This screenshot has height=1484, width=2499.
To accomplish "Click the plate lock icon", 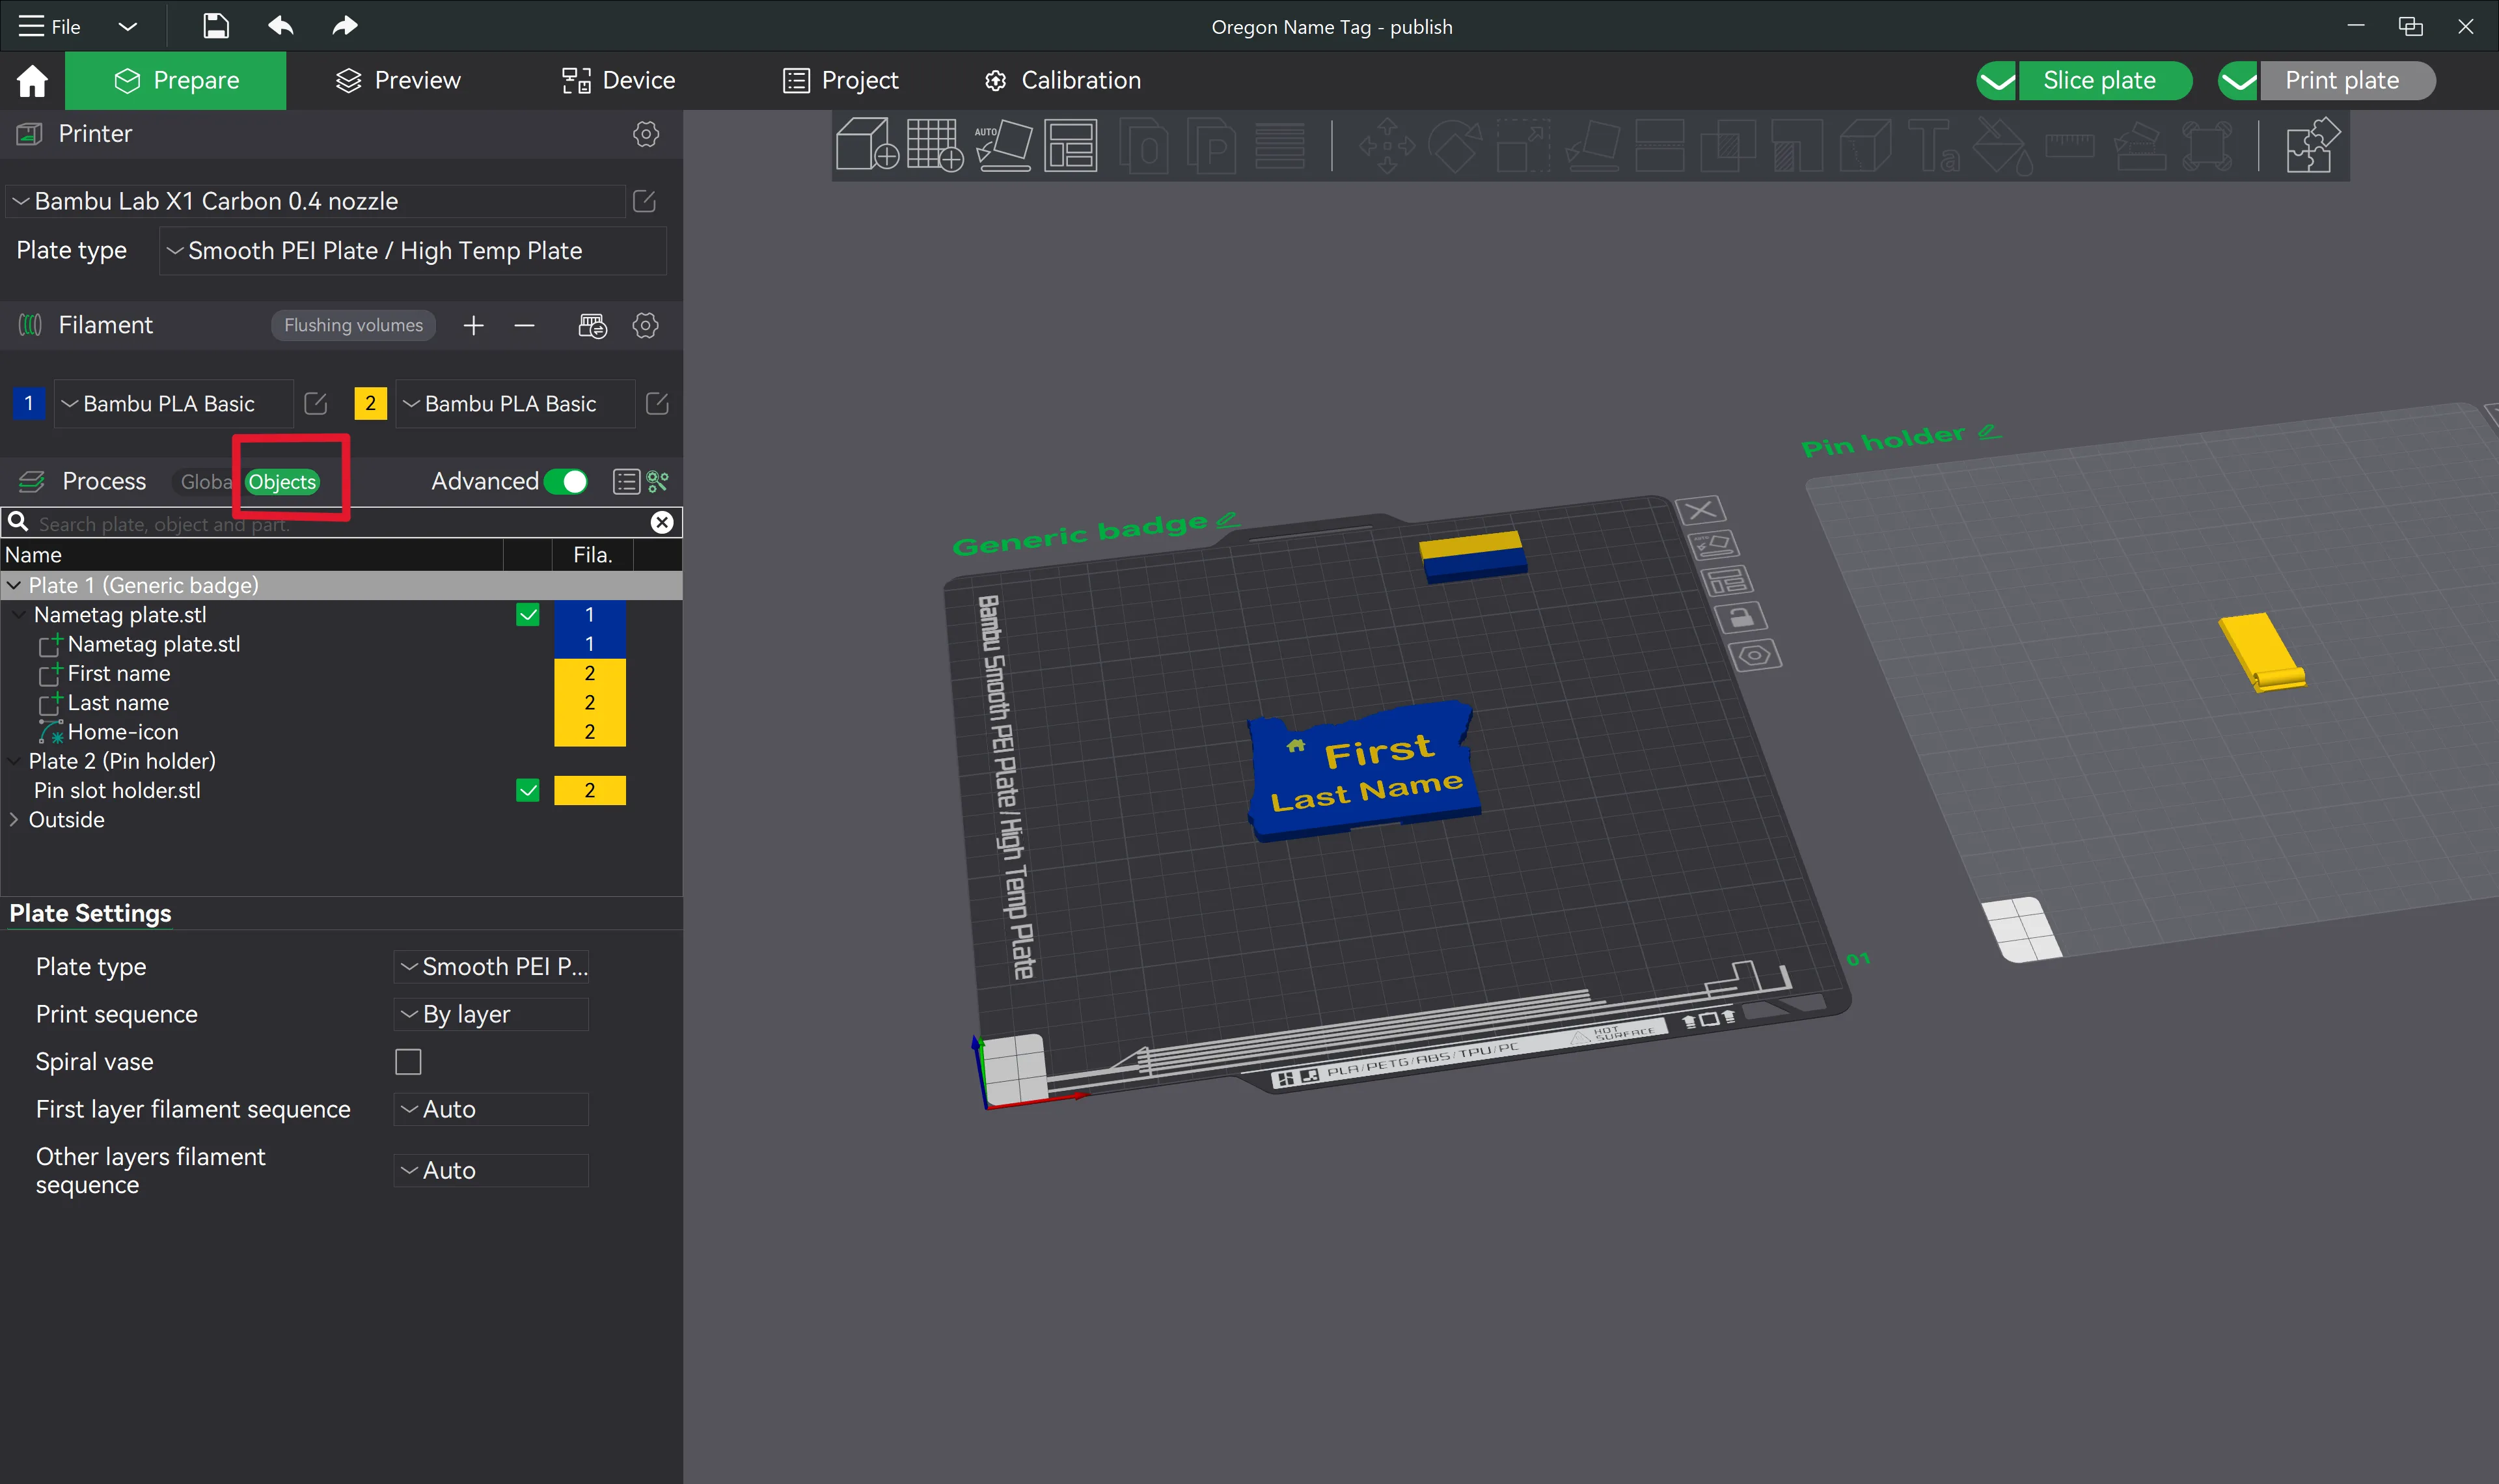I will [1741, 617].
